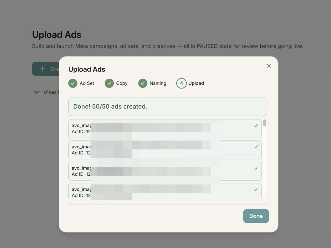The width and height of the screenshot is (331, 248).
Task: Click the Done button
Action: pos(256,216)
